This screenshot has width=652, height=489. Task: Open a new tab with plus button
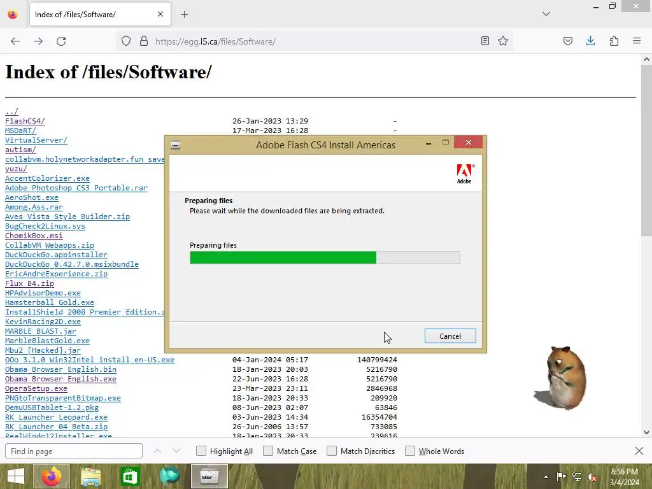point(184,15)
